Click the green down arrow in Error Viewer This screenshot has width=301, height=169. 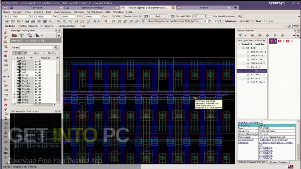click(260, 36)
